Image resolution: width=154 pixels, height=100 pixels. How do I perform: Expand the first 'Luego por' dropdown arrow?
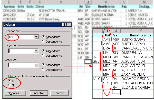36,51
